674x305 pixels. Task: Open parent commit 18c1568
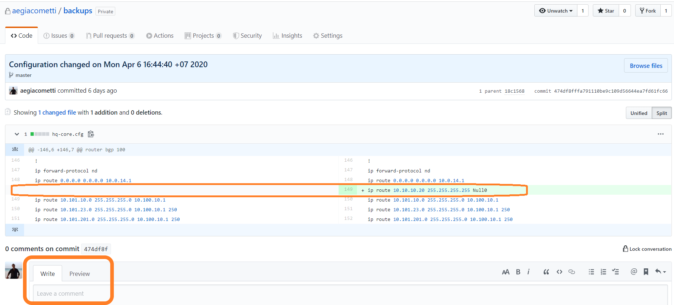514,91
